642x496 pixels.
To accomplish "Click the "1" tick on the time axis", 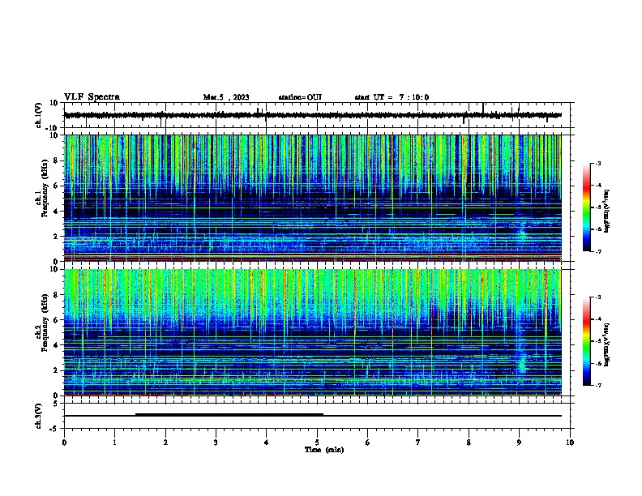I will 114,443.
